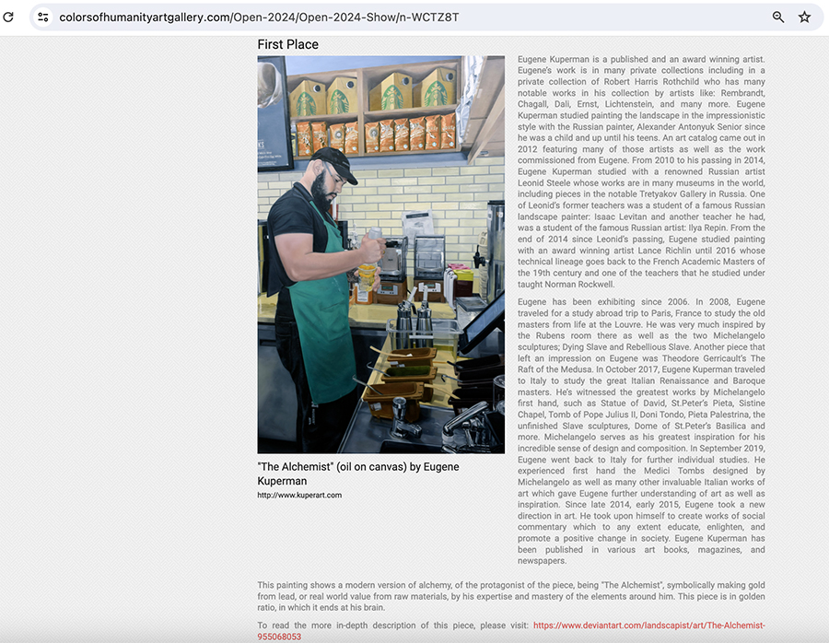Open site information icon in address bar
Screen dimensions: 829x643
[x=43, y=17]
